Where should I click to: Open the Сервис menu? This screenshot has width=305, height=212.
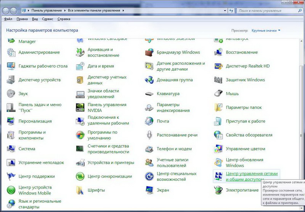coord(48,19)
